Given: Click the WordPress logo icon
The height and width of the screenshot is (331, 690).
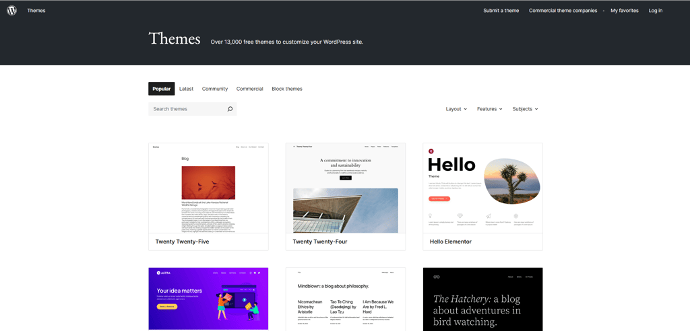Looking at the screenshot, I should tap(12, 11).
